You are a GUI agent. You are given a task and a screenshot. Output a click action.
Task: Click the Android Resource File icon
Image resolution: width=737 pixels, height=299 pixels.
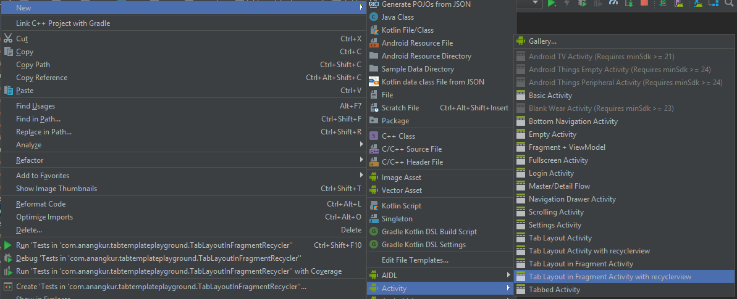click(x=374, y=43)
